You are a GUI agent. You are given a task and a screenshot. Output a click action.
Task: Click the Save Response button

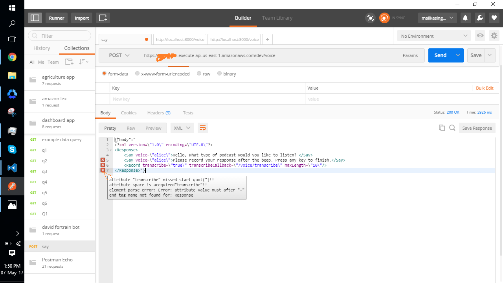477,128
